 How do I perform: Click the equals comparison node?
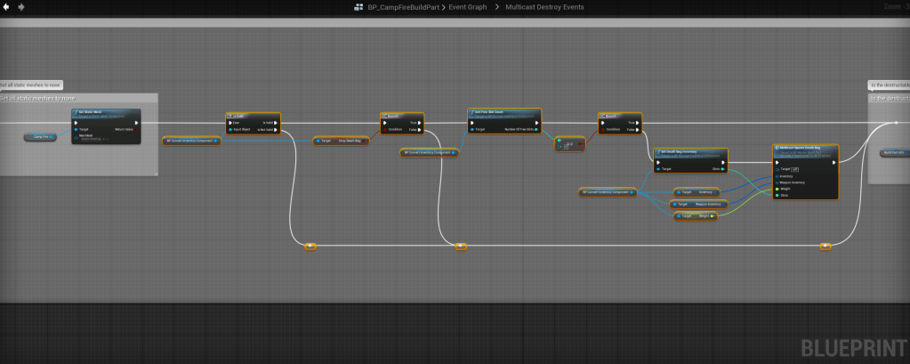(x=569, y=143)
